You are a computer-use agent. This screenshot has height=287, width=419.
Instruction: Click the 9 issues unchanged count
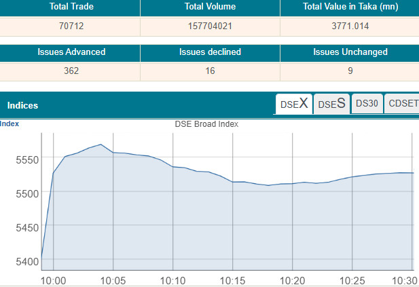click(350, 71)
